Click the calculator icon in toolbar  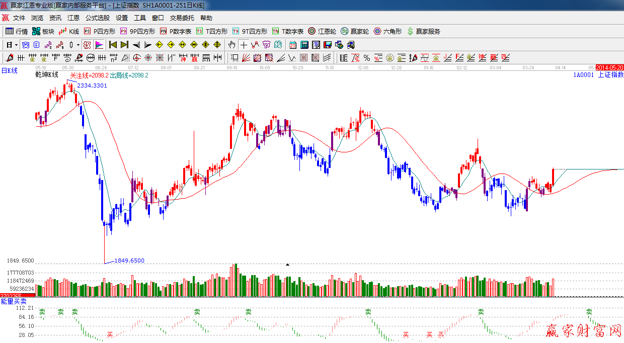304,45
